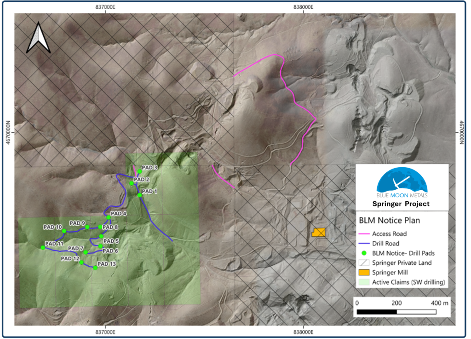Click the right '4670000N' coordinate label

click(461, 133)
